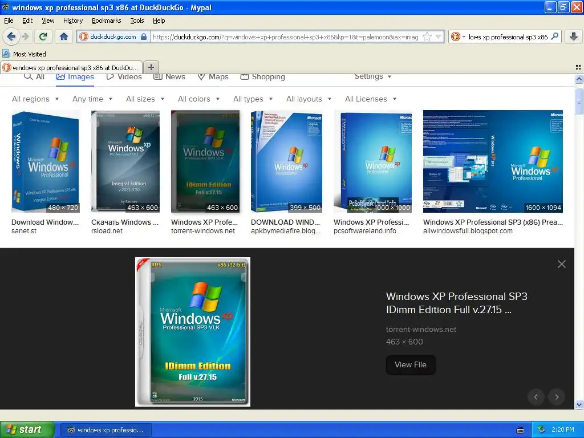Click the page scrollbar up arrow

point(579,79)
